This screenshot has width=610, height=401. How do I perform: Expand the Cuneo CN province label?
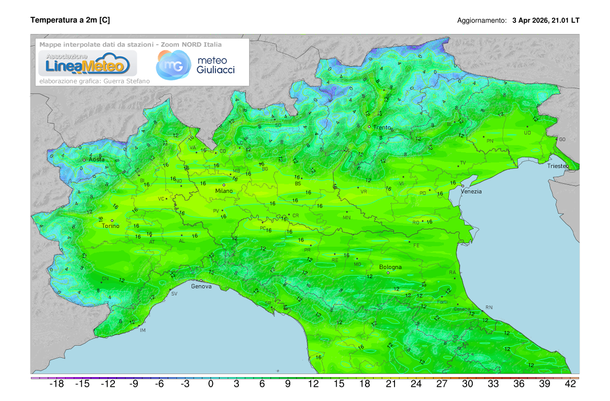point(105,279)
